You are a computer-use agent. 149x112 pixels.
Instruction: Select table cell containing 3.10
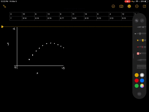115,18
